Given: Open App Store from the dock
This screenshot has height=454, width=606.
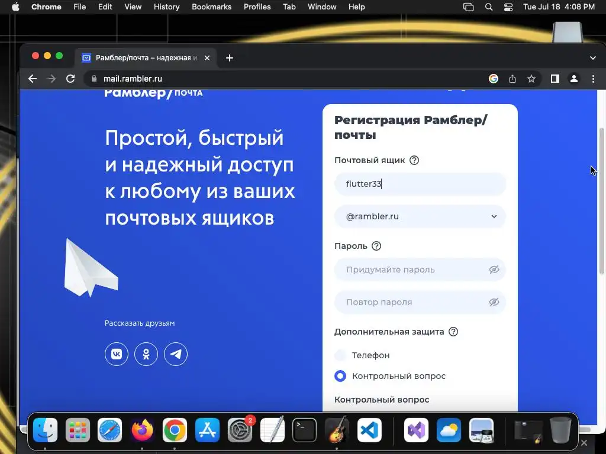Looking at the screenshot, I should (207, 430).
